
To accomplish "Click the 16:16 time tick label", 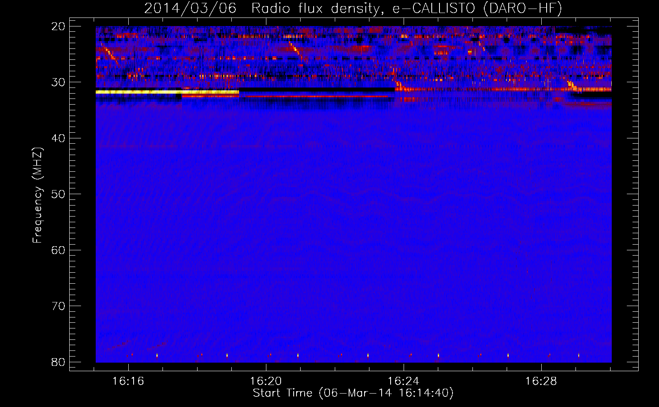I will tap(128, 381).
